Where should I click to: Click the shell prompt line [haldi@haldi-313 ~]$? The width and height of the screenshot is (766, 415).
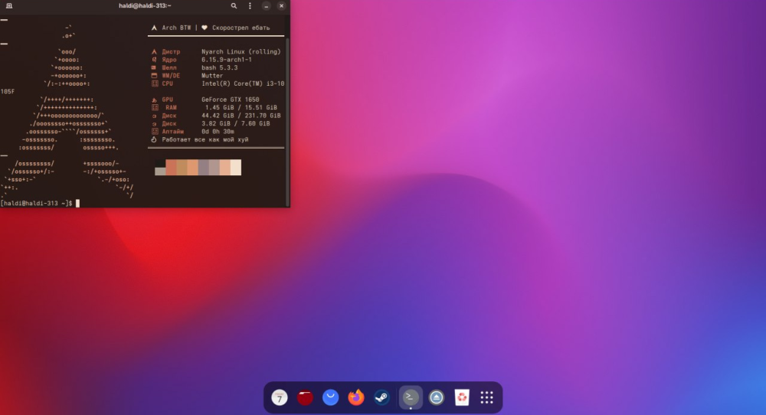tap(37, 203)
